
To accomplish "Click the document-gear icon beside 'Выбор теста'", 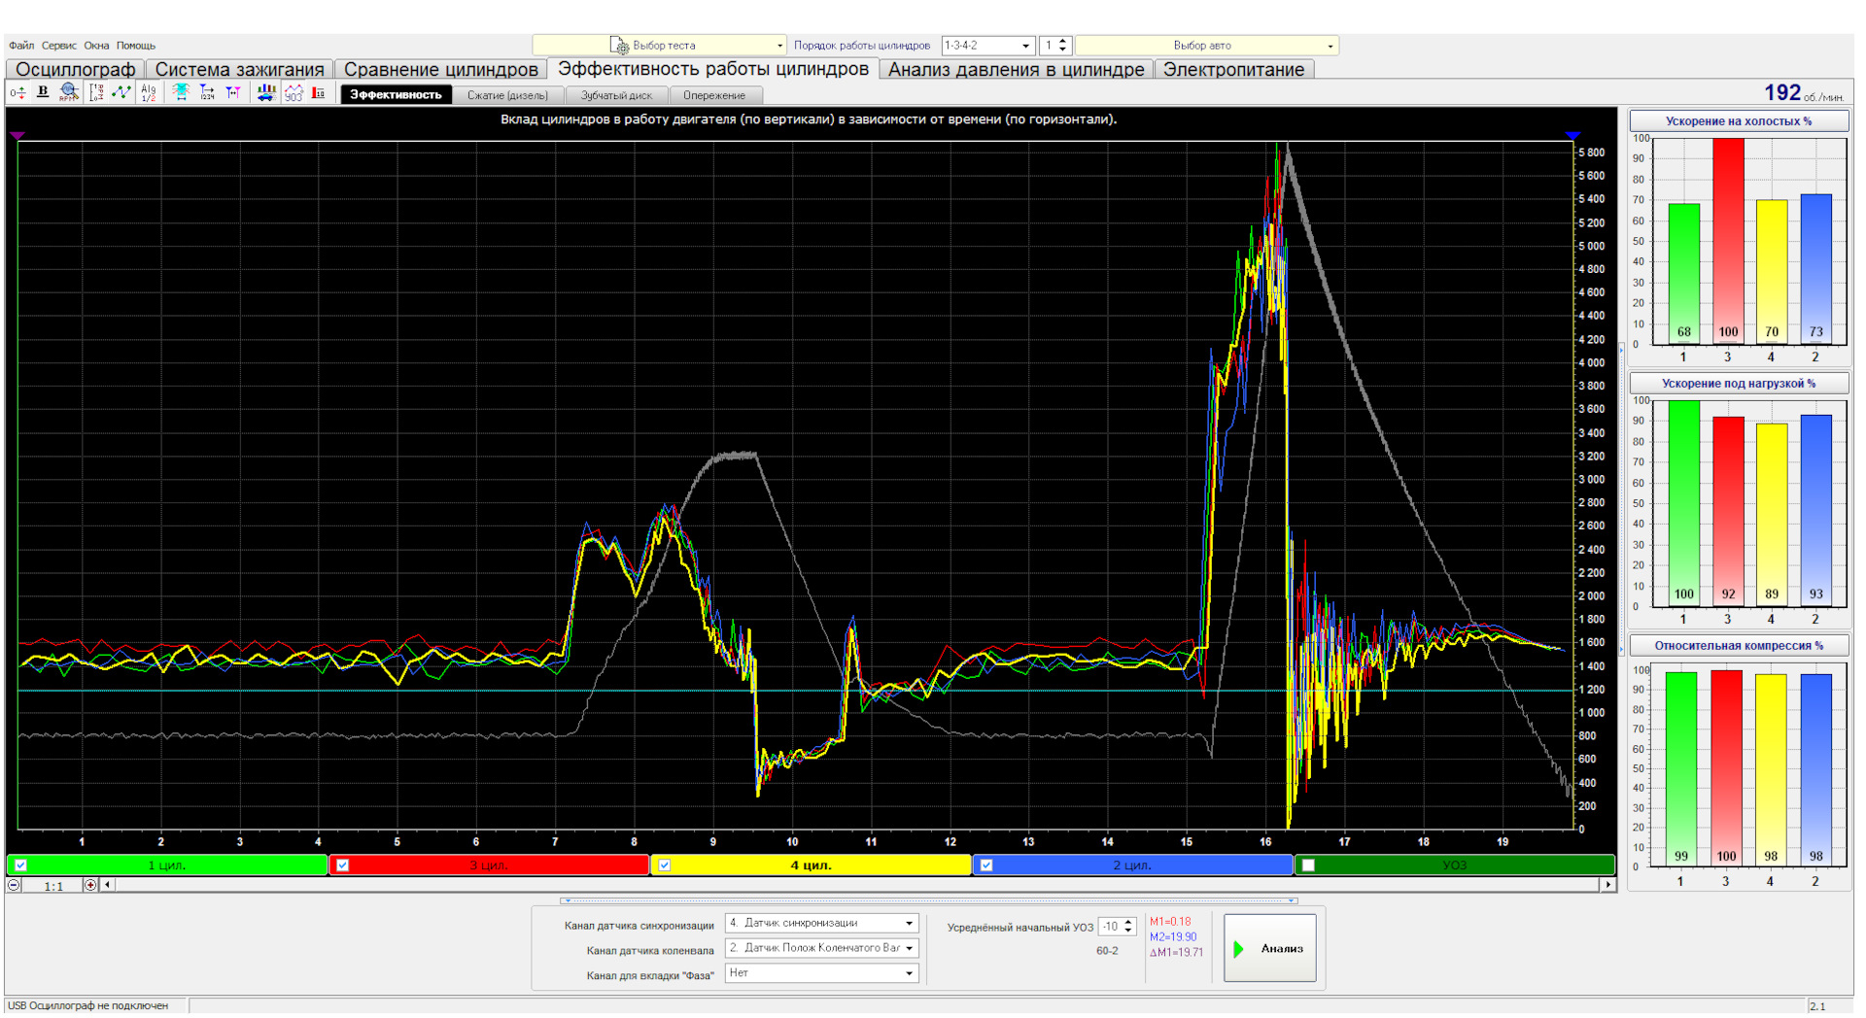I will click(x=619, y=46).
